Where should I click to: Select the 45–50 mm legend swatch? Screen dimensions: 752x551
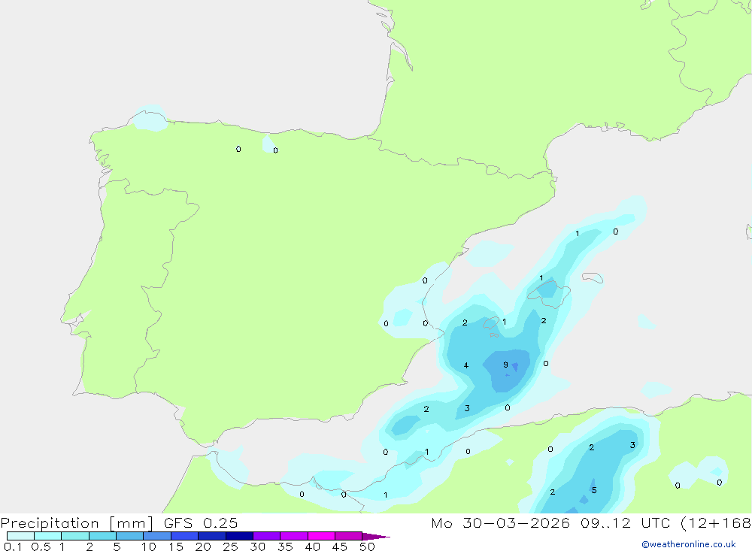(349, 536)
